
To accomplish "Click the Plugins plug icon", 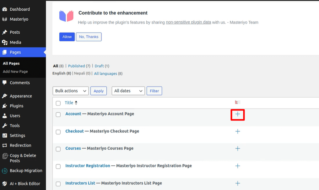I will pyautogui.click(x=4, y=106).
